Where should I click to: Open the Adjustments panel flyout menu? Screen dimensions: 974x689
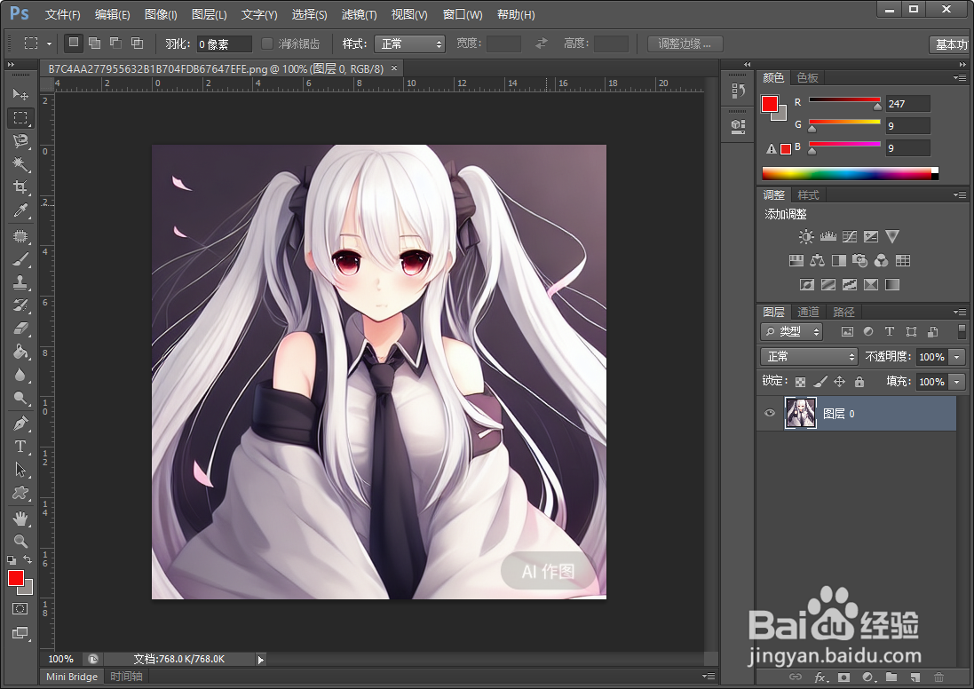[x=960, y=194]
